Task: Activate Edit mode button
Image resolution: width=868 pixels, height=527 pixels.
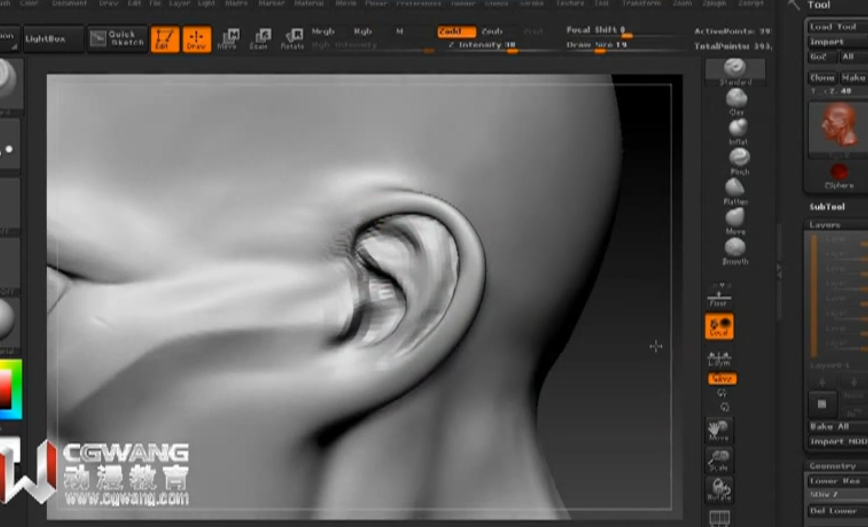Action: tap(164, 39)
